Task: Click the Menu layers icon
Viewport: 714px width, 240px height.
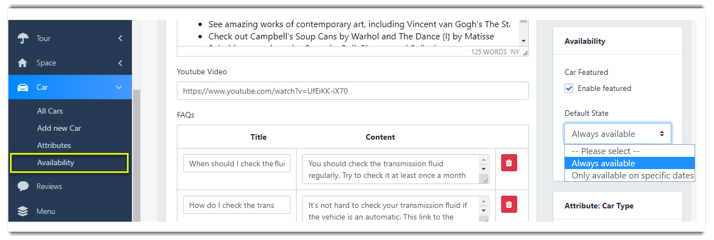Action: pos(23,211)
